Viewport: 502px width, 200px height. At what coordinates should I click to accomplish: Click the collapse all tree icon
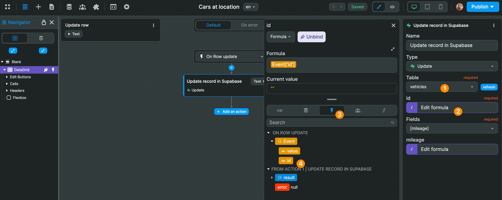click(43, 51)
